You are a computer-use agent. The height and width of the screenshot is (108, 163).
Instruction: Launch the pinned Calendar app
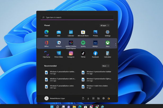click(71, 33)
